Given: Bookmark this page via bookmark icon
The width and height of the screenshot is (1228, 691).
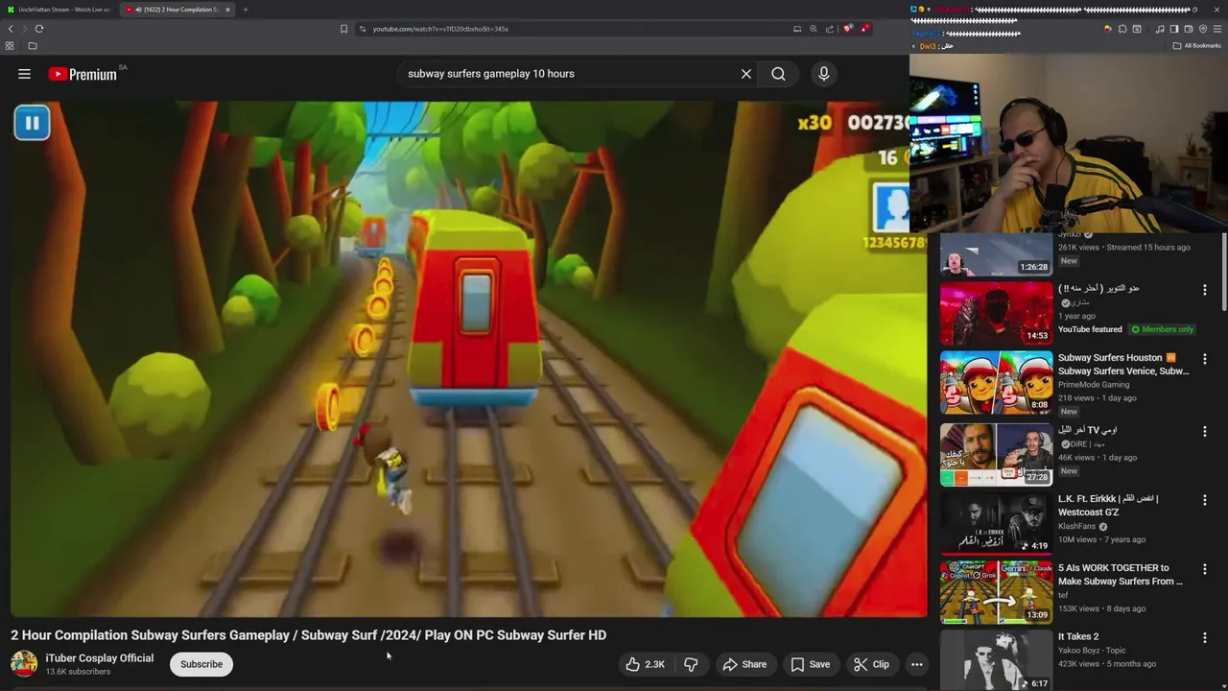Looking at the screenshot, I should pyautogui.click(x=343, y=29).
